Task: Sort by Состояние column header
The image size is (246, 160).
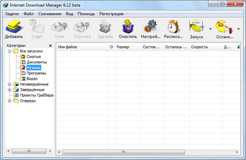Action: 152,47
